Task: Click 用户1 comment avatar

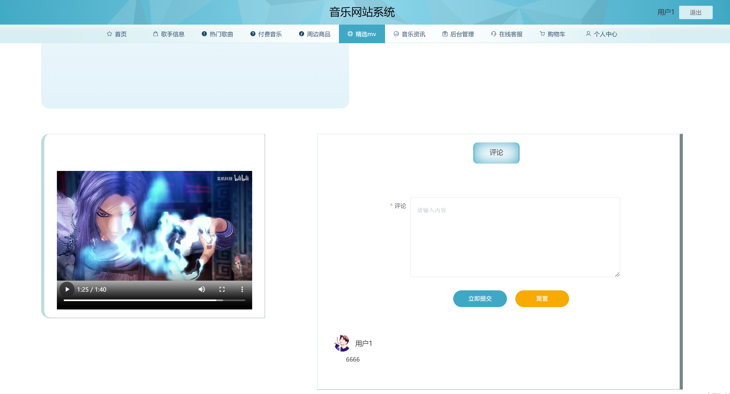Action: 342,343
